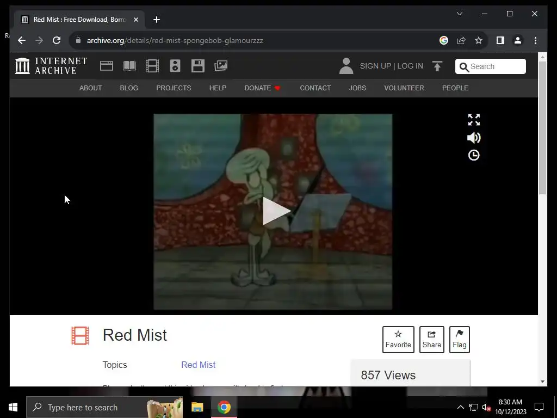The image size is (557, 418).
Task: Click the Chrome taskbar icon
Action: pyautogui.click(x=224, y=407)
